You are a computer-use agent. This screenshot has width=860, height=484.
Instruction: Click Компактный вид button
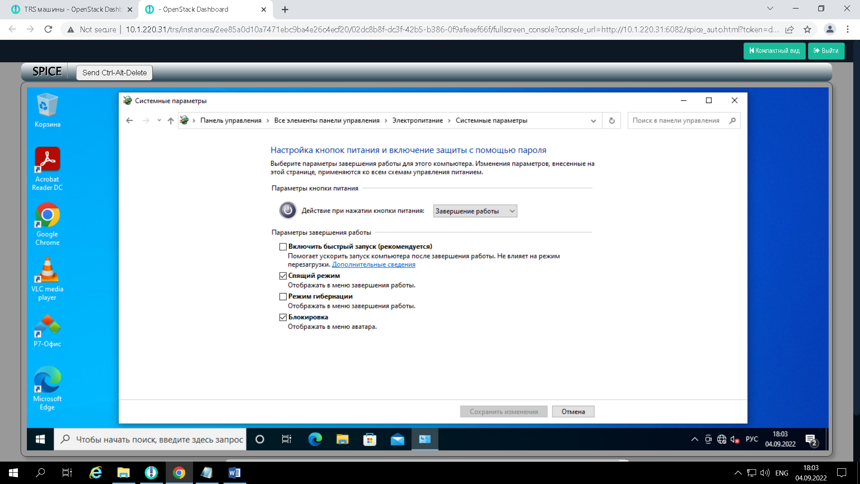(x=774, y=51)
